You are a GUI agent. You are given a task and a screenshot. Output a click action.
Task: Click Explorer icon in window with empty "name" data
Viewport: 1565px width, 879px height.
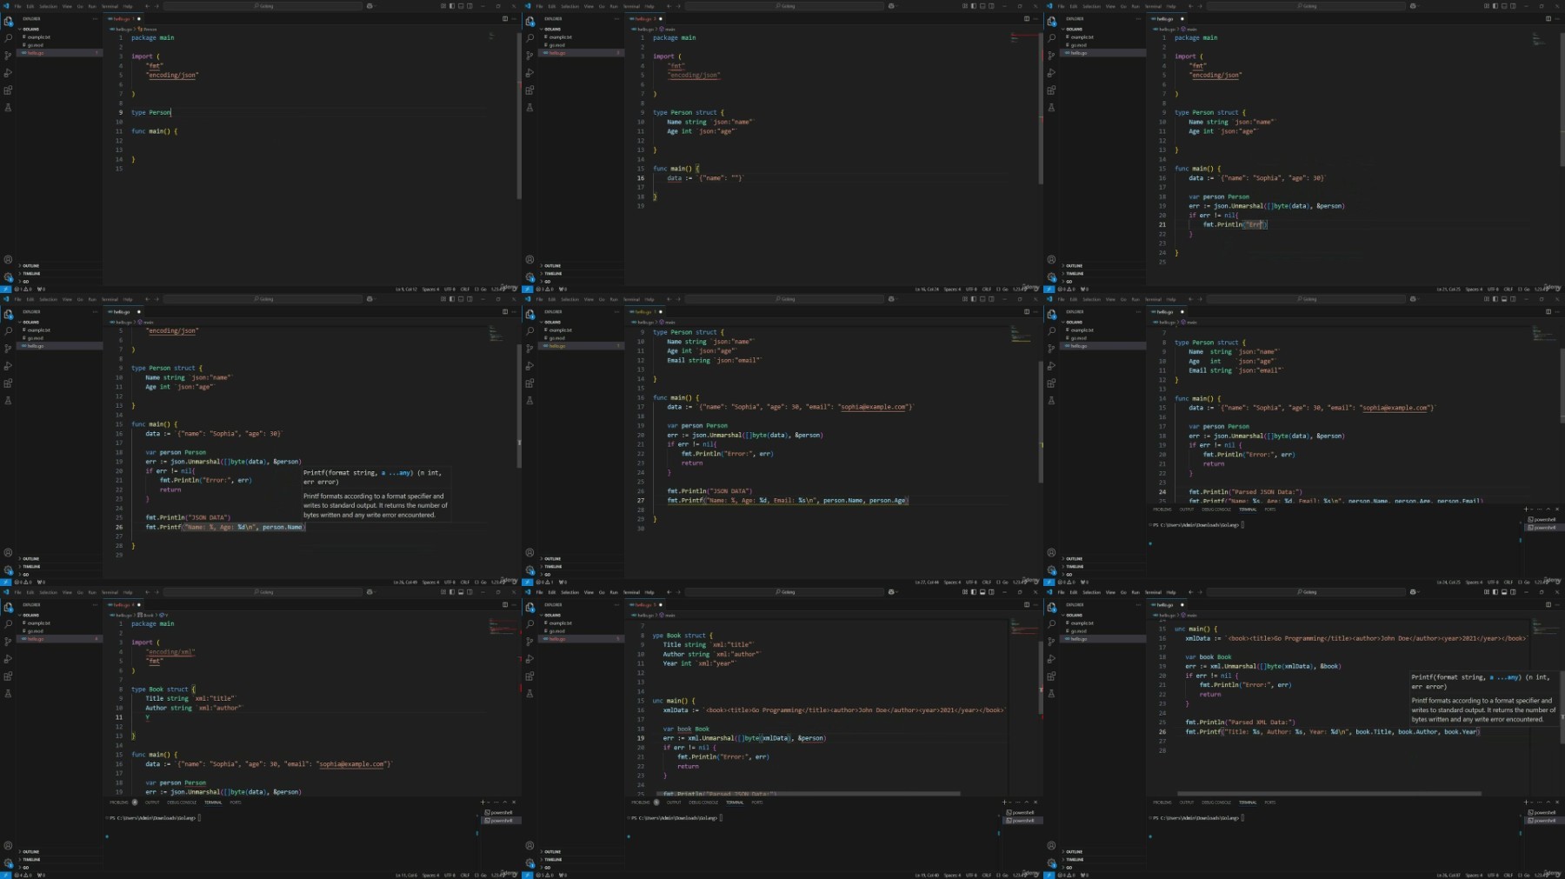(529, 22)
